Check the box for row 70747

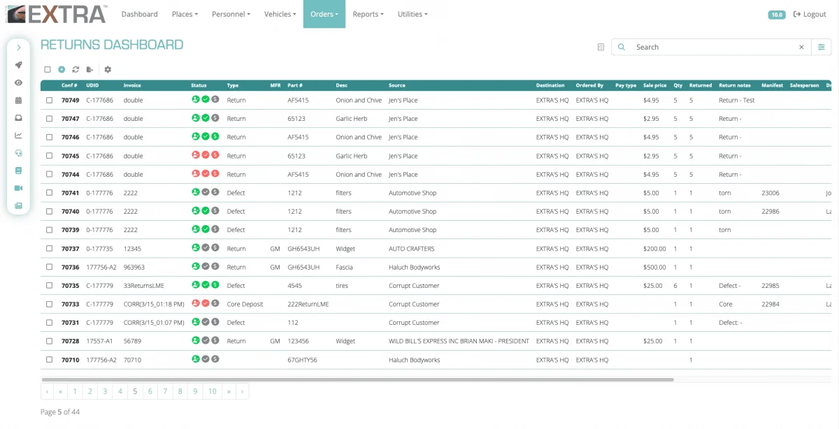pos(49,119)
